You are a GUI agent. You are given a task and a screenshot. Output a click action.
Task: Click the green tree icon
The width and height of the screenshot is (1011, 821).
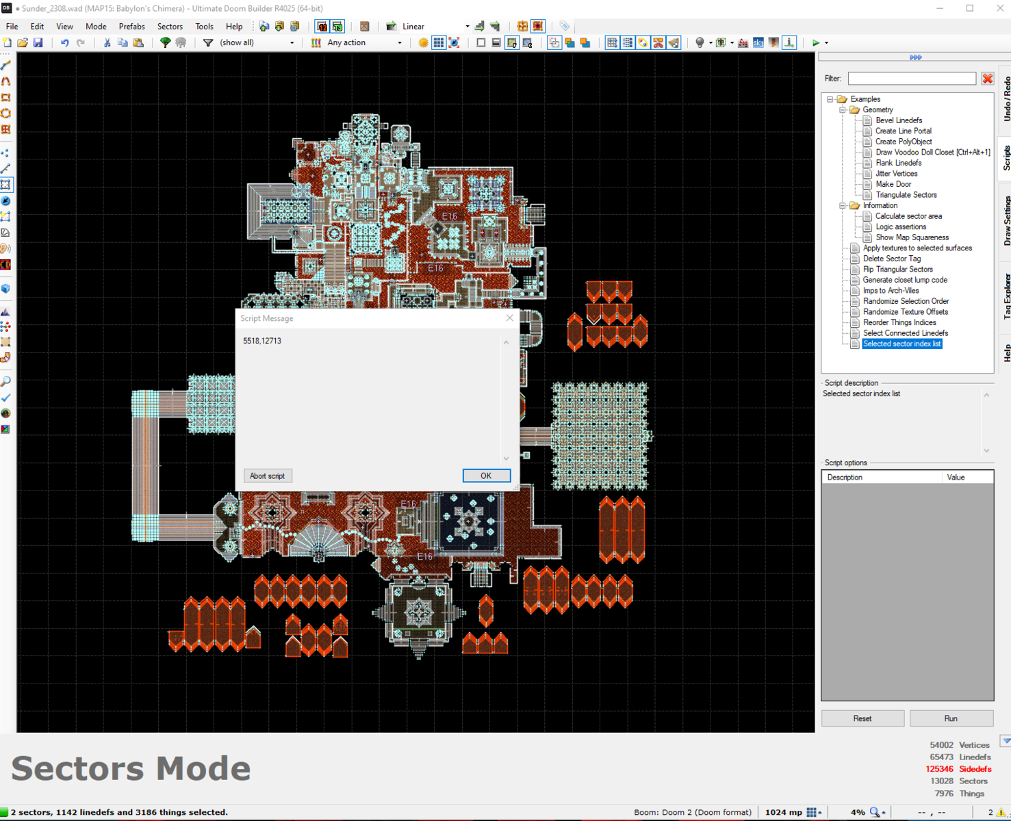click(165, 42)
